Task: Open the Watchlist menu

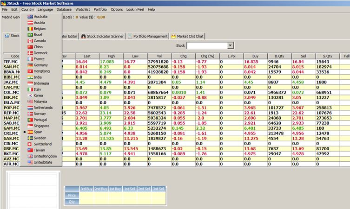Action: click(83, 9)
